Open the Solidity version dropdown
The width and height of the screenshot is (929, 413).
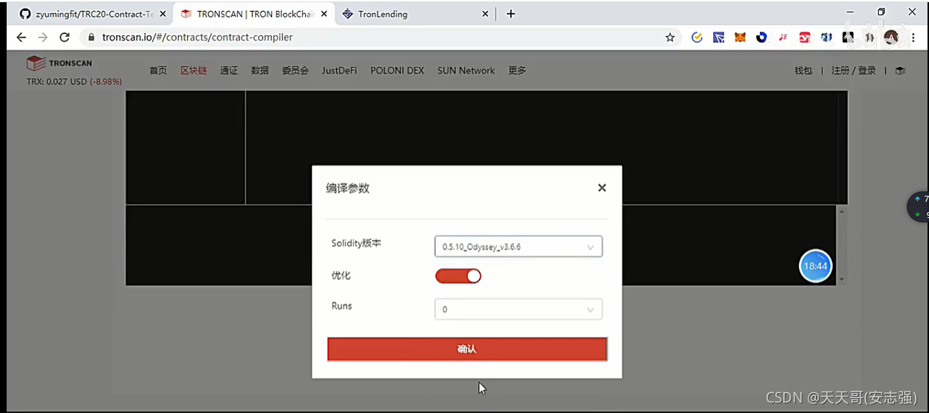point(518,247)
